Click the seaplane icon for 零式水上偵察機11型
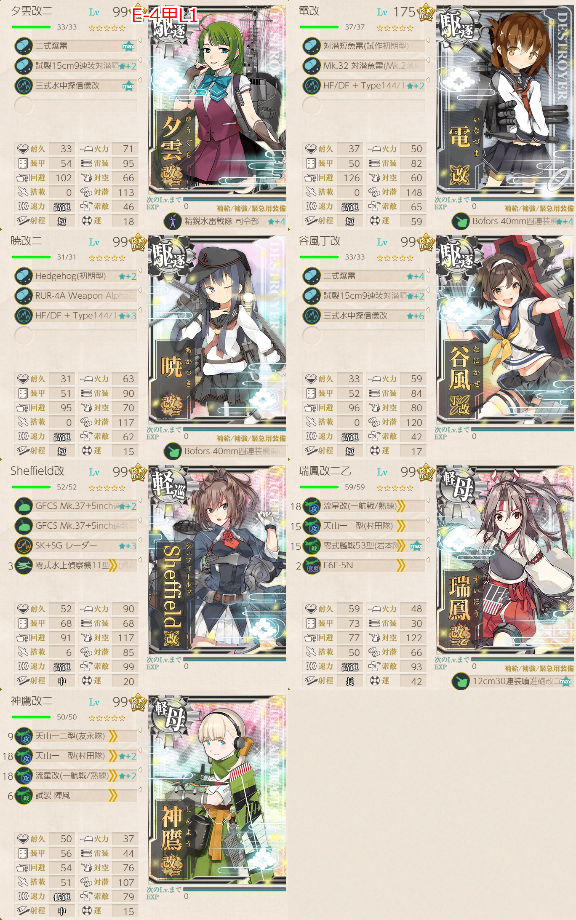The image size is (576, 920). point(24,565)
